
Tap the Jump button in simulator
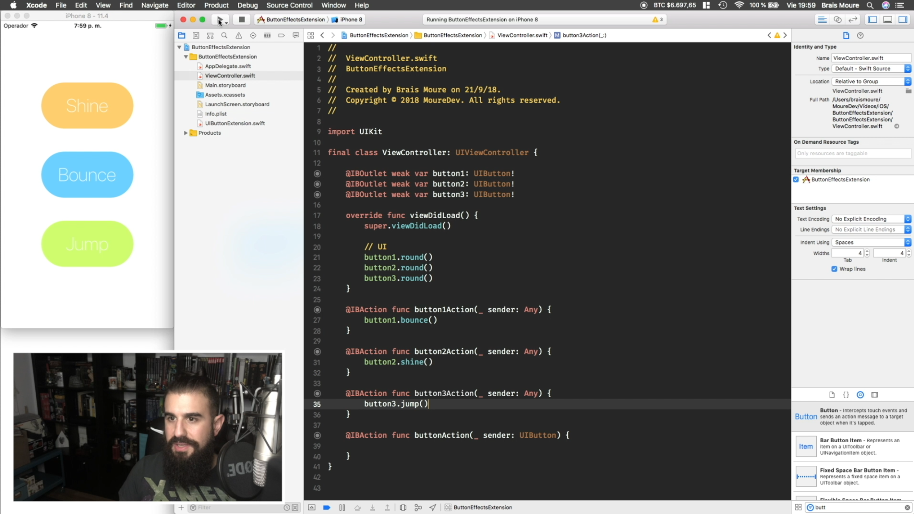point(87,244)
